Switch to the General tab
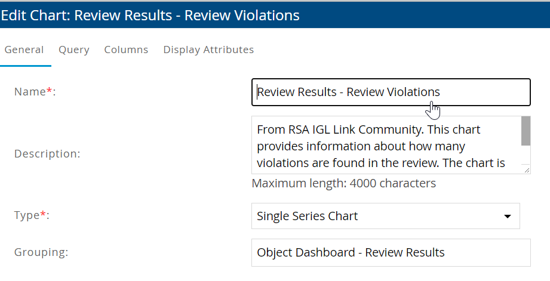 [24, 50]
